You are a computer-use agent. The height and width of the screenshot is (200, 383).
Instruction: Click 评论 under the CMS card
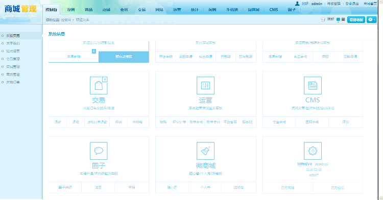coord(346,122)
